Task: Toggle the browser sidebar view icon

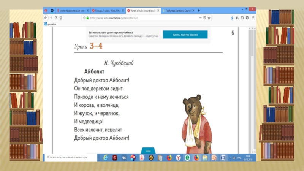Action: coord(242,18)
